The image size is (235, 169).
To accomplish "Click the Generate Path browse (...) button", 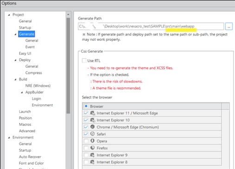I will coord(229,26).
